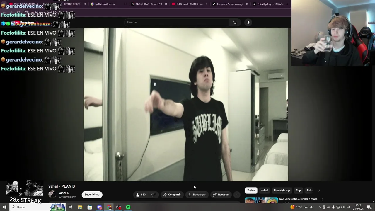Show hidden tray icons chevron
The height and width of the screenshot is (211, 375).
click(319, 207)
